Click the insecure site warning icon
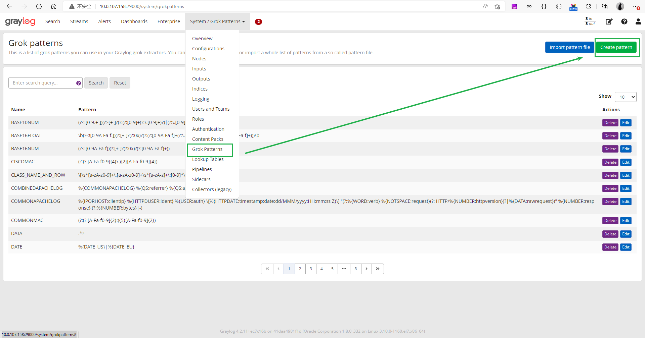This screenshot has width=645, height=338. pos(72,6)
